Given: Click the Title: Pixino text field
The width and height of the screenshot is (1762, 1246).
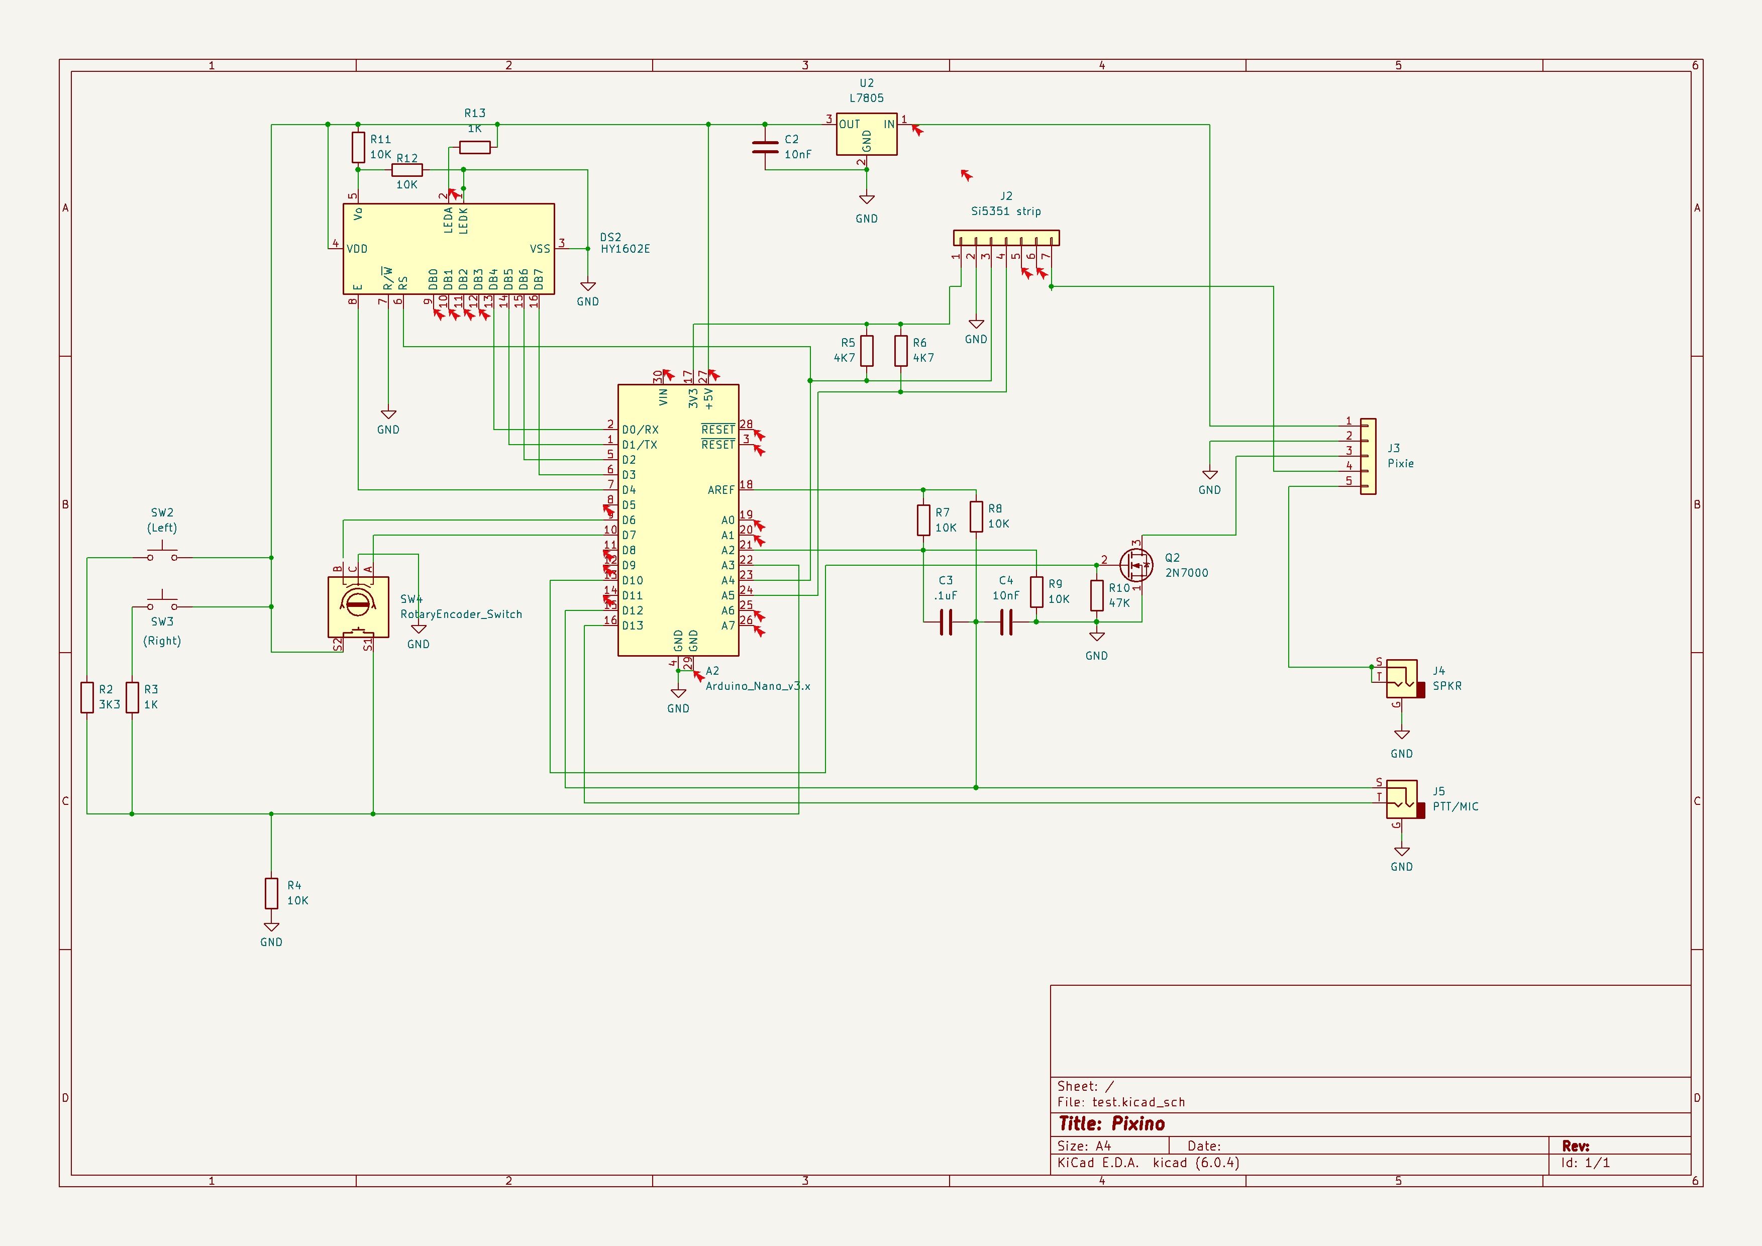Looking at the screenshot, I should pos(1111,1124).
